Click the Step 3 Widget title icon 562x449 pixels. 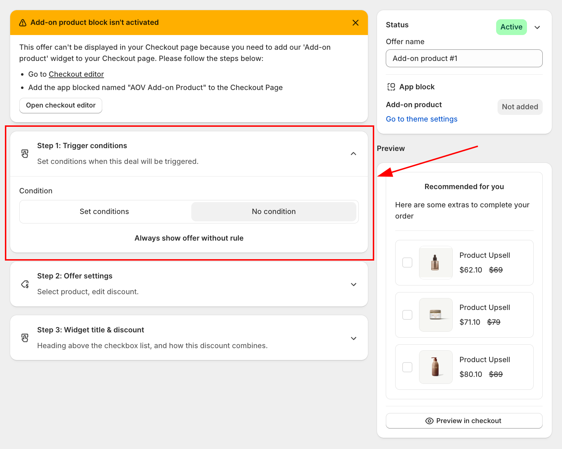25,338
